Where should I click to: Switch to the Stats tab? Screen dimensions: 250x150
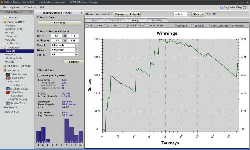[95, 21]
